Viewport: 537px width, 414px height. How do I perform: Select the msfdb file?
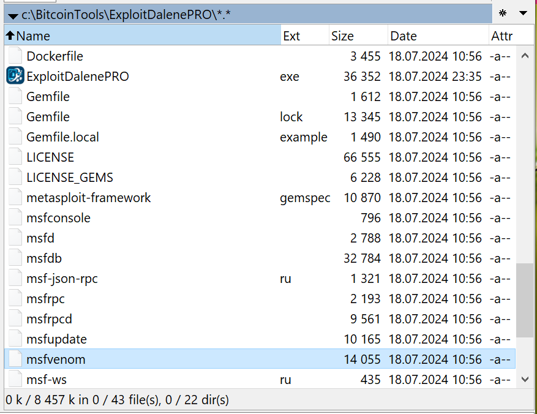click(x=44, y=258)
